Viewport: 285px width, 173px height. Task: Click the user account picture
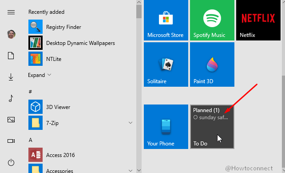tap(11, 34)
